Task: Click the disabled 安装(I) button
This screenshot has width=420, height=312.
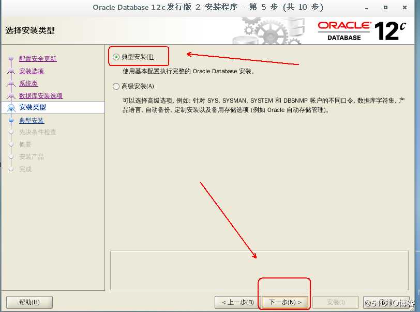Action: pos(336,302)
